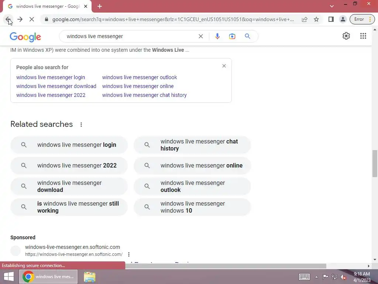Click the address bar URL
The width and height of the screenshot is (378, 284).
[x=173, y=19]
